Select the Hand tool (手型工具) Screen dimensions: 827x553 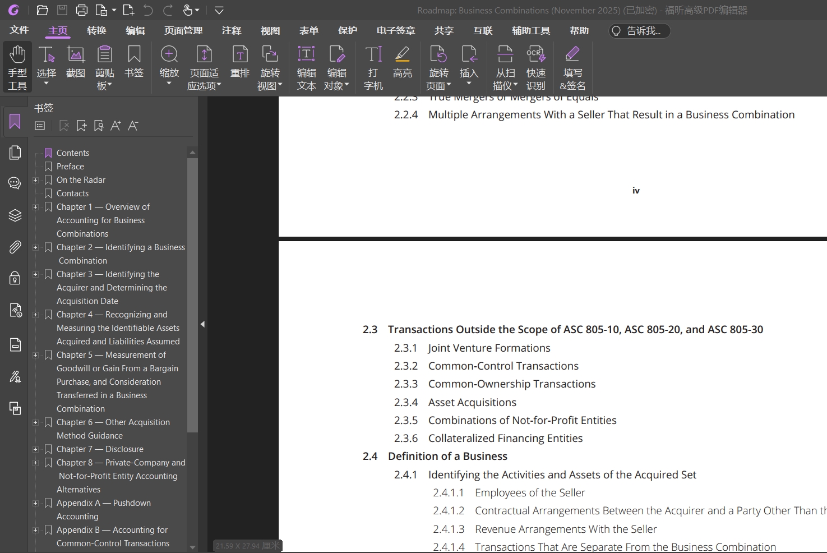[x=17, y=66]
